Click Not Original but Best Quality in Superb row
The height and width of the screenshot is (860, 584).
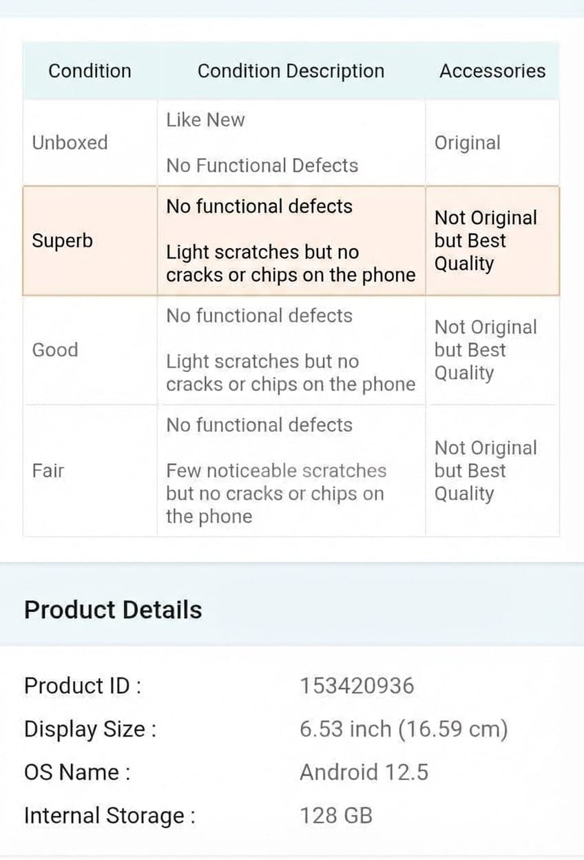pyautogui.click(x=485, y=240)
